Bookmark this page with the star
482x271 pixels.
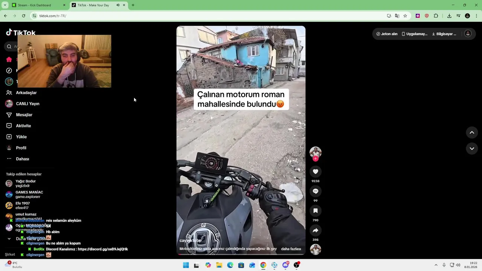click(405, 16)
